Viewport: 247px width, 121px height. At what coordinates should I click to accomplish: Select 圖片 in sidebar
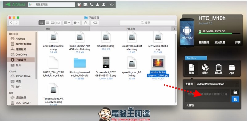pyautogui.click(x=18, y=65)
